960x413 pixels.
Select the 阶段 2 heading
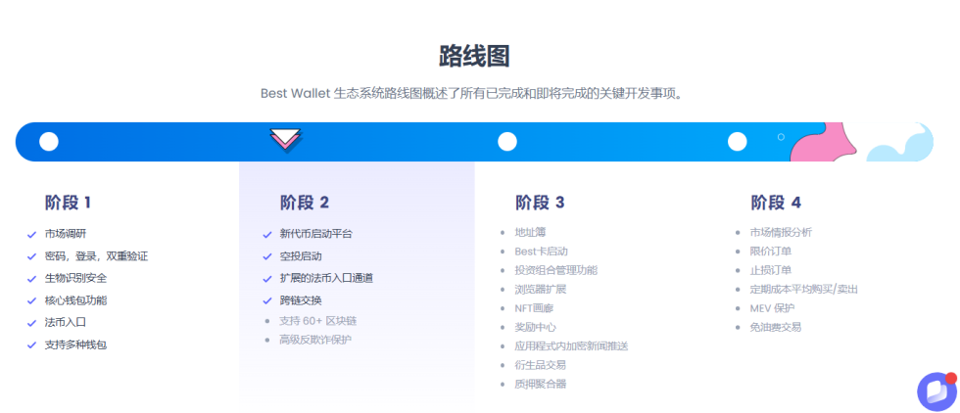pyautogui.click(x=304, y=203)
